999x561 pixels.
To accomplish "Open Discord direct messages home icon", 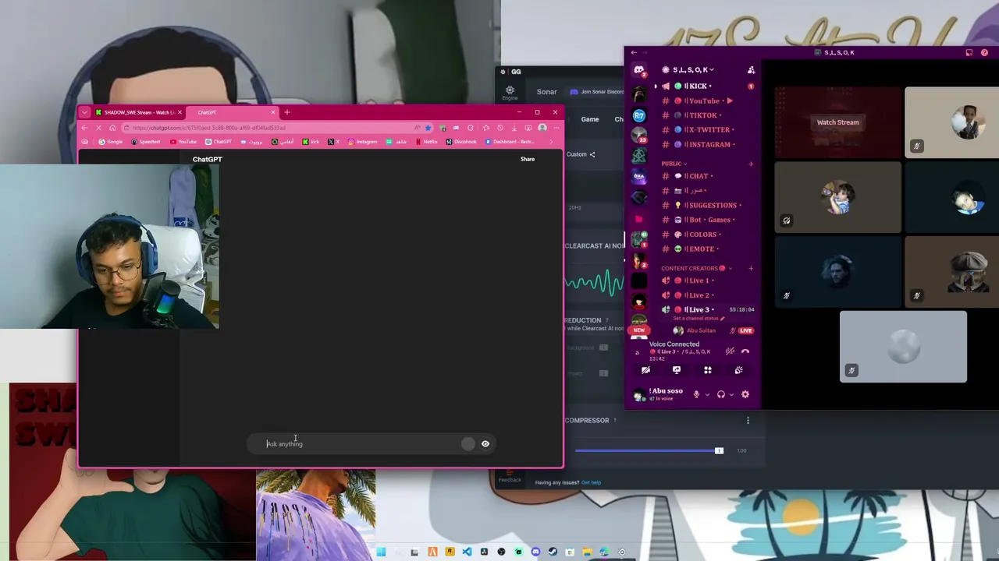I will coord(639,70).
